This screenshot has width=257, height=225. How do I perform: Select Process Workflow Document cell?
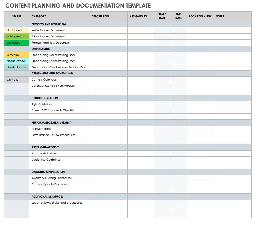[x=59, y=43]
